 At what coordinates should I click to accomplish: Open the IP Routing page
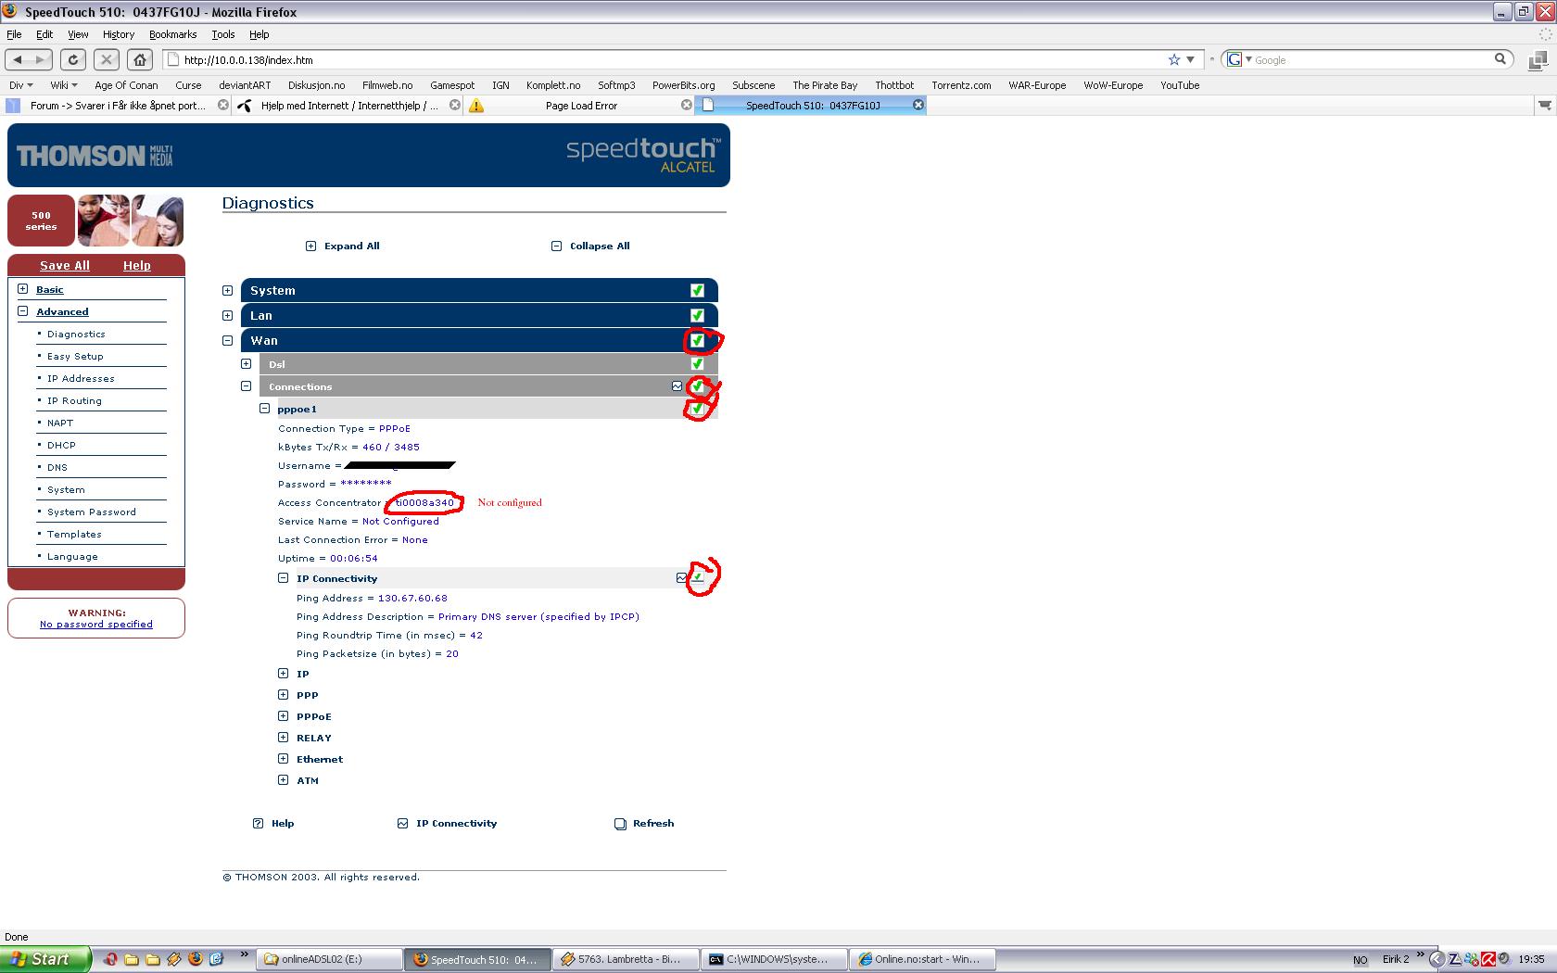[x=74, y=400]
